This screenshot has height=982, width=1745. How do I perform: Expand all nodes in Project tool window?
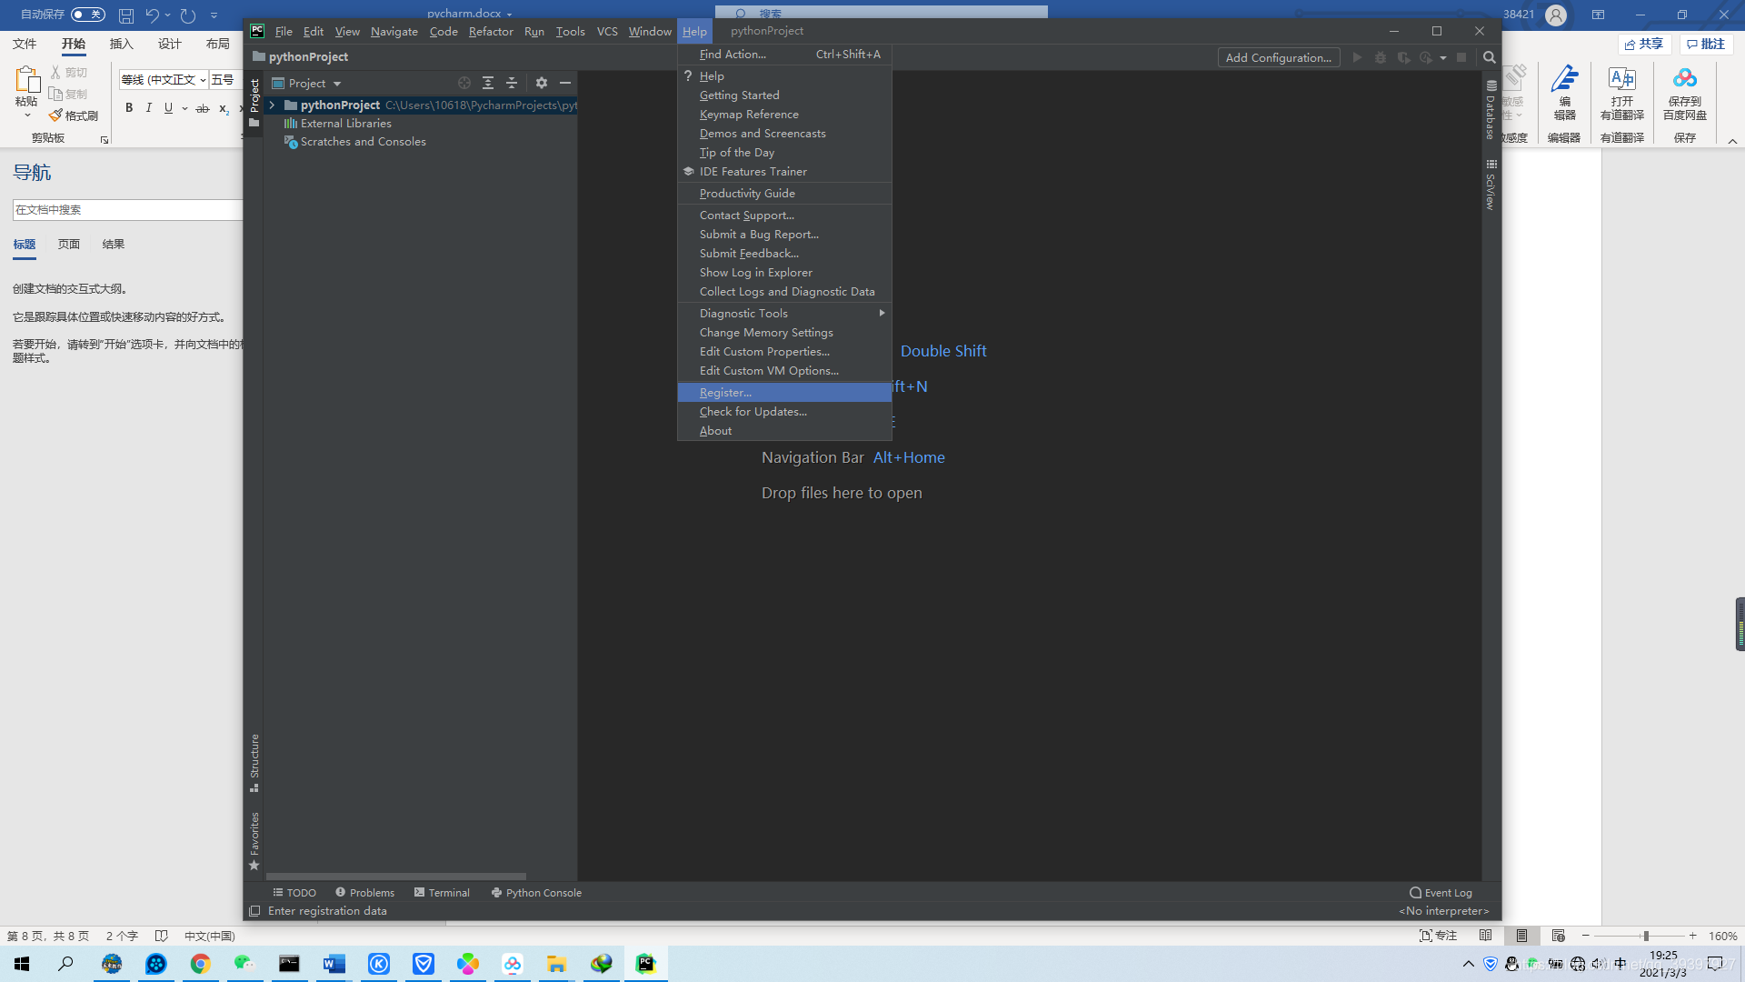pos(488,83)
